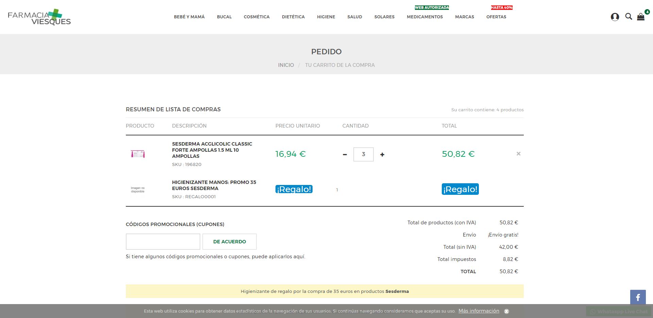Decrease Sesderma Acglicolic quantity with minus
The width and height of the screenshot is (653, 318).
coord(345,154)
